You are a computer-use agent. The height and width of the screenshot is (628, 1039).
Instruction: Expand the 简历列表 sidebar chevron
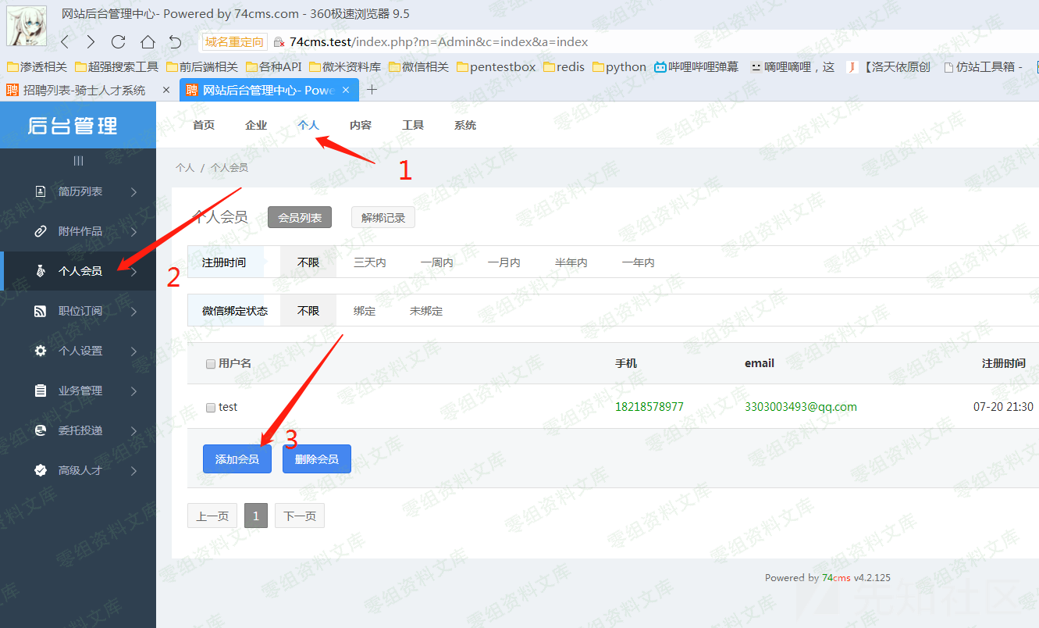(134, 191)
